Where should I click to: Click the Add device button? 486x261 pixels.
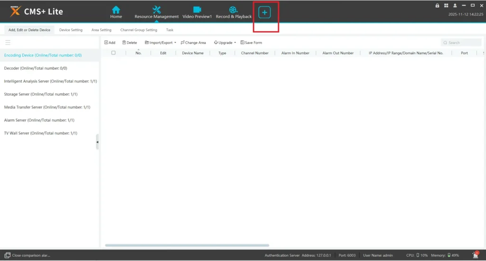click(110, 43)
